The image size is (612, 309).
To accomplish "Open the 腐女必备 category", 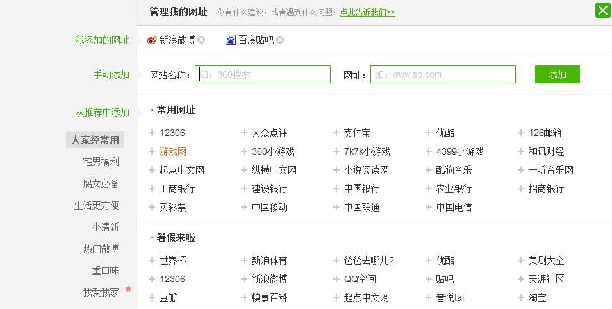I will tap(101, 183).
